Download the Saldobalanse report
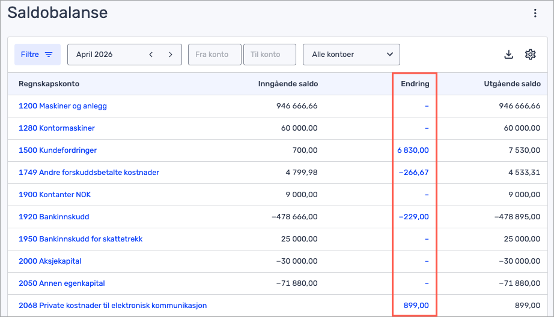The height and width of the screenshot is (317, 554). (508, 55)
